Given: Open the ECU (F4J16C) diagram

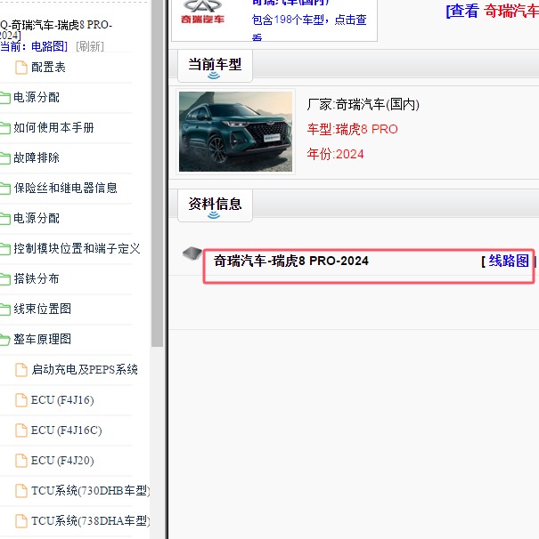Looking at the screenshot, I should [67, 430].
